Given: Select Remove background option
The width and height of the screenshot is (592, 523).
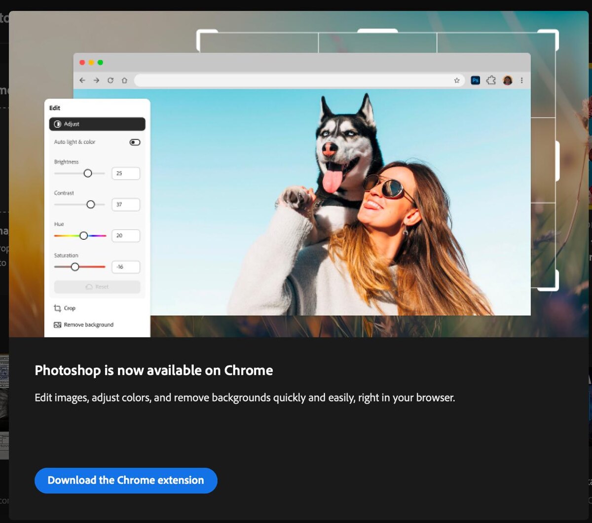Looking at the screenshot, I should [83, 325].
